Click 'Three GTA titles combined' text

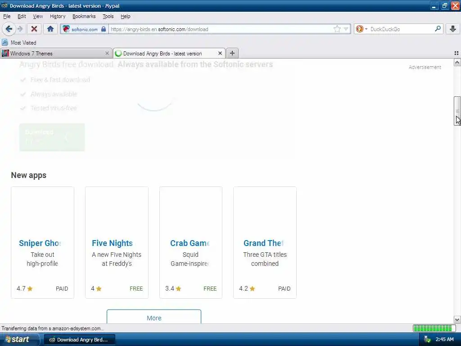click(x=265, y=259)
